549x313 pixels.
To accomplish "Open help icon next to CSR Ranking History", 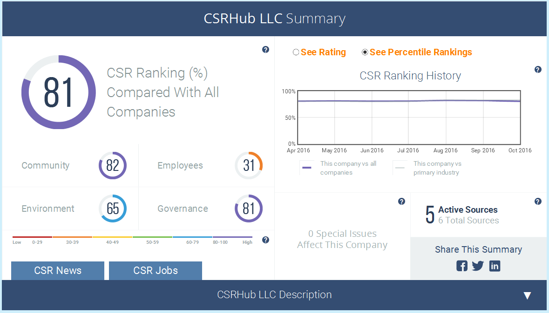I will [x=538, y=70].
